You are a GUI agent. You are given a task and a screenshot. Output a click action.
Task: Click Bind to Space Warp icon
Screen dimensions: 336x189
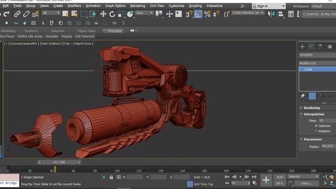(35, 14)
